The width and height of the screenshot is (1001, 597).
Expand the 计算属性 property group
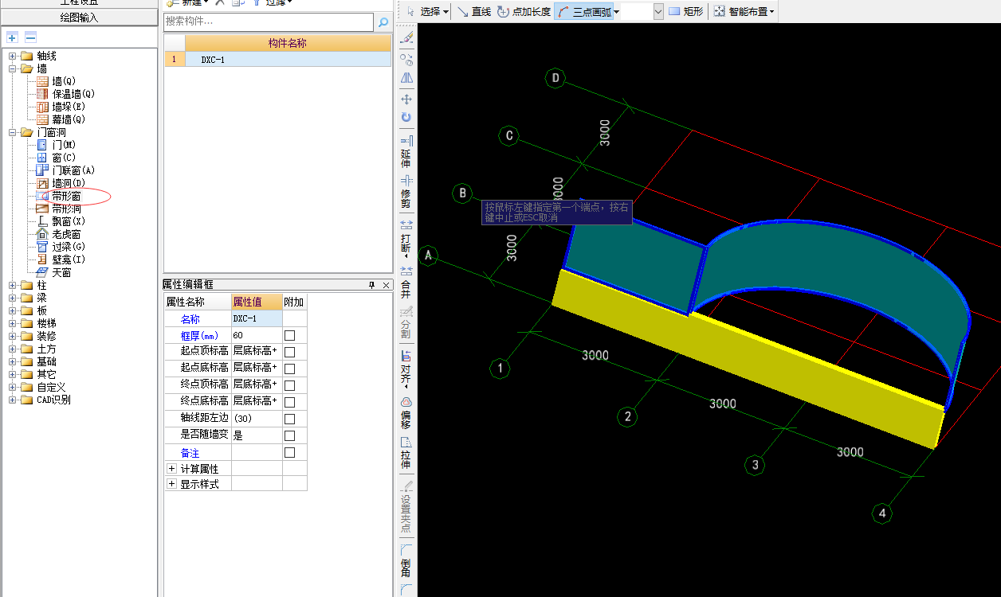[171, 469]
